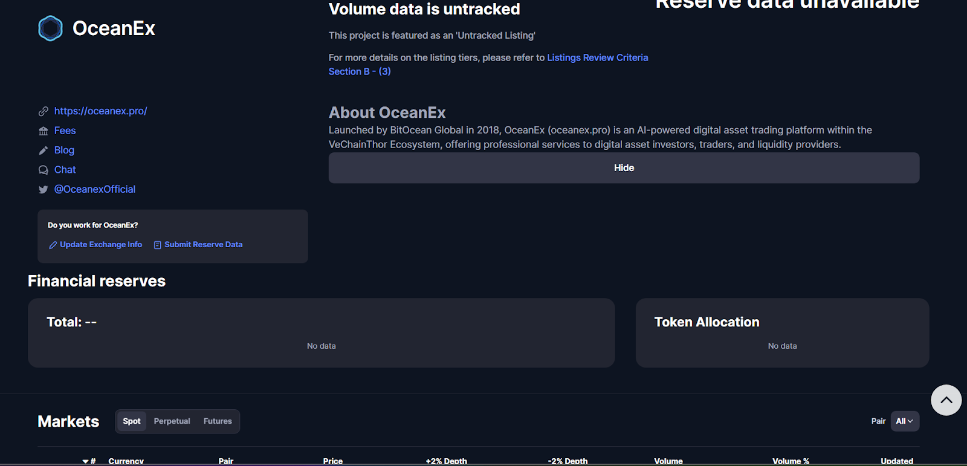Open Listings Review Criteria link
Image resolution: width=967 pixels, height=466 pixels.
click(x=598, y=57)
